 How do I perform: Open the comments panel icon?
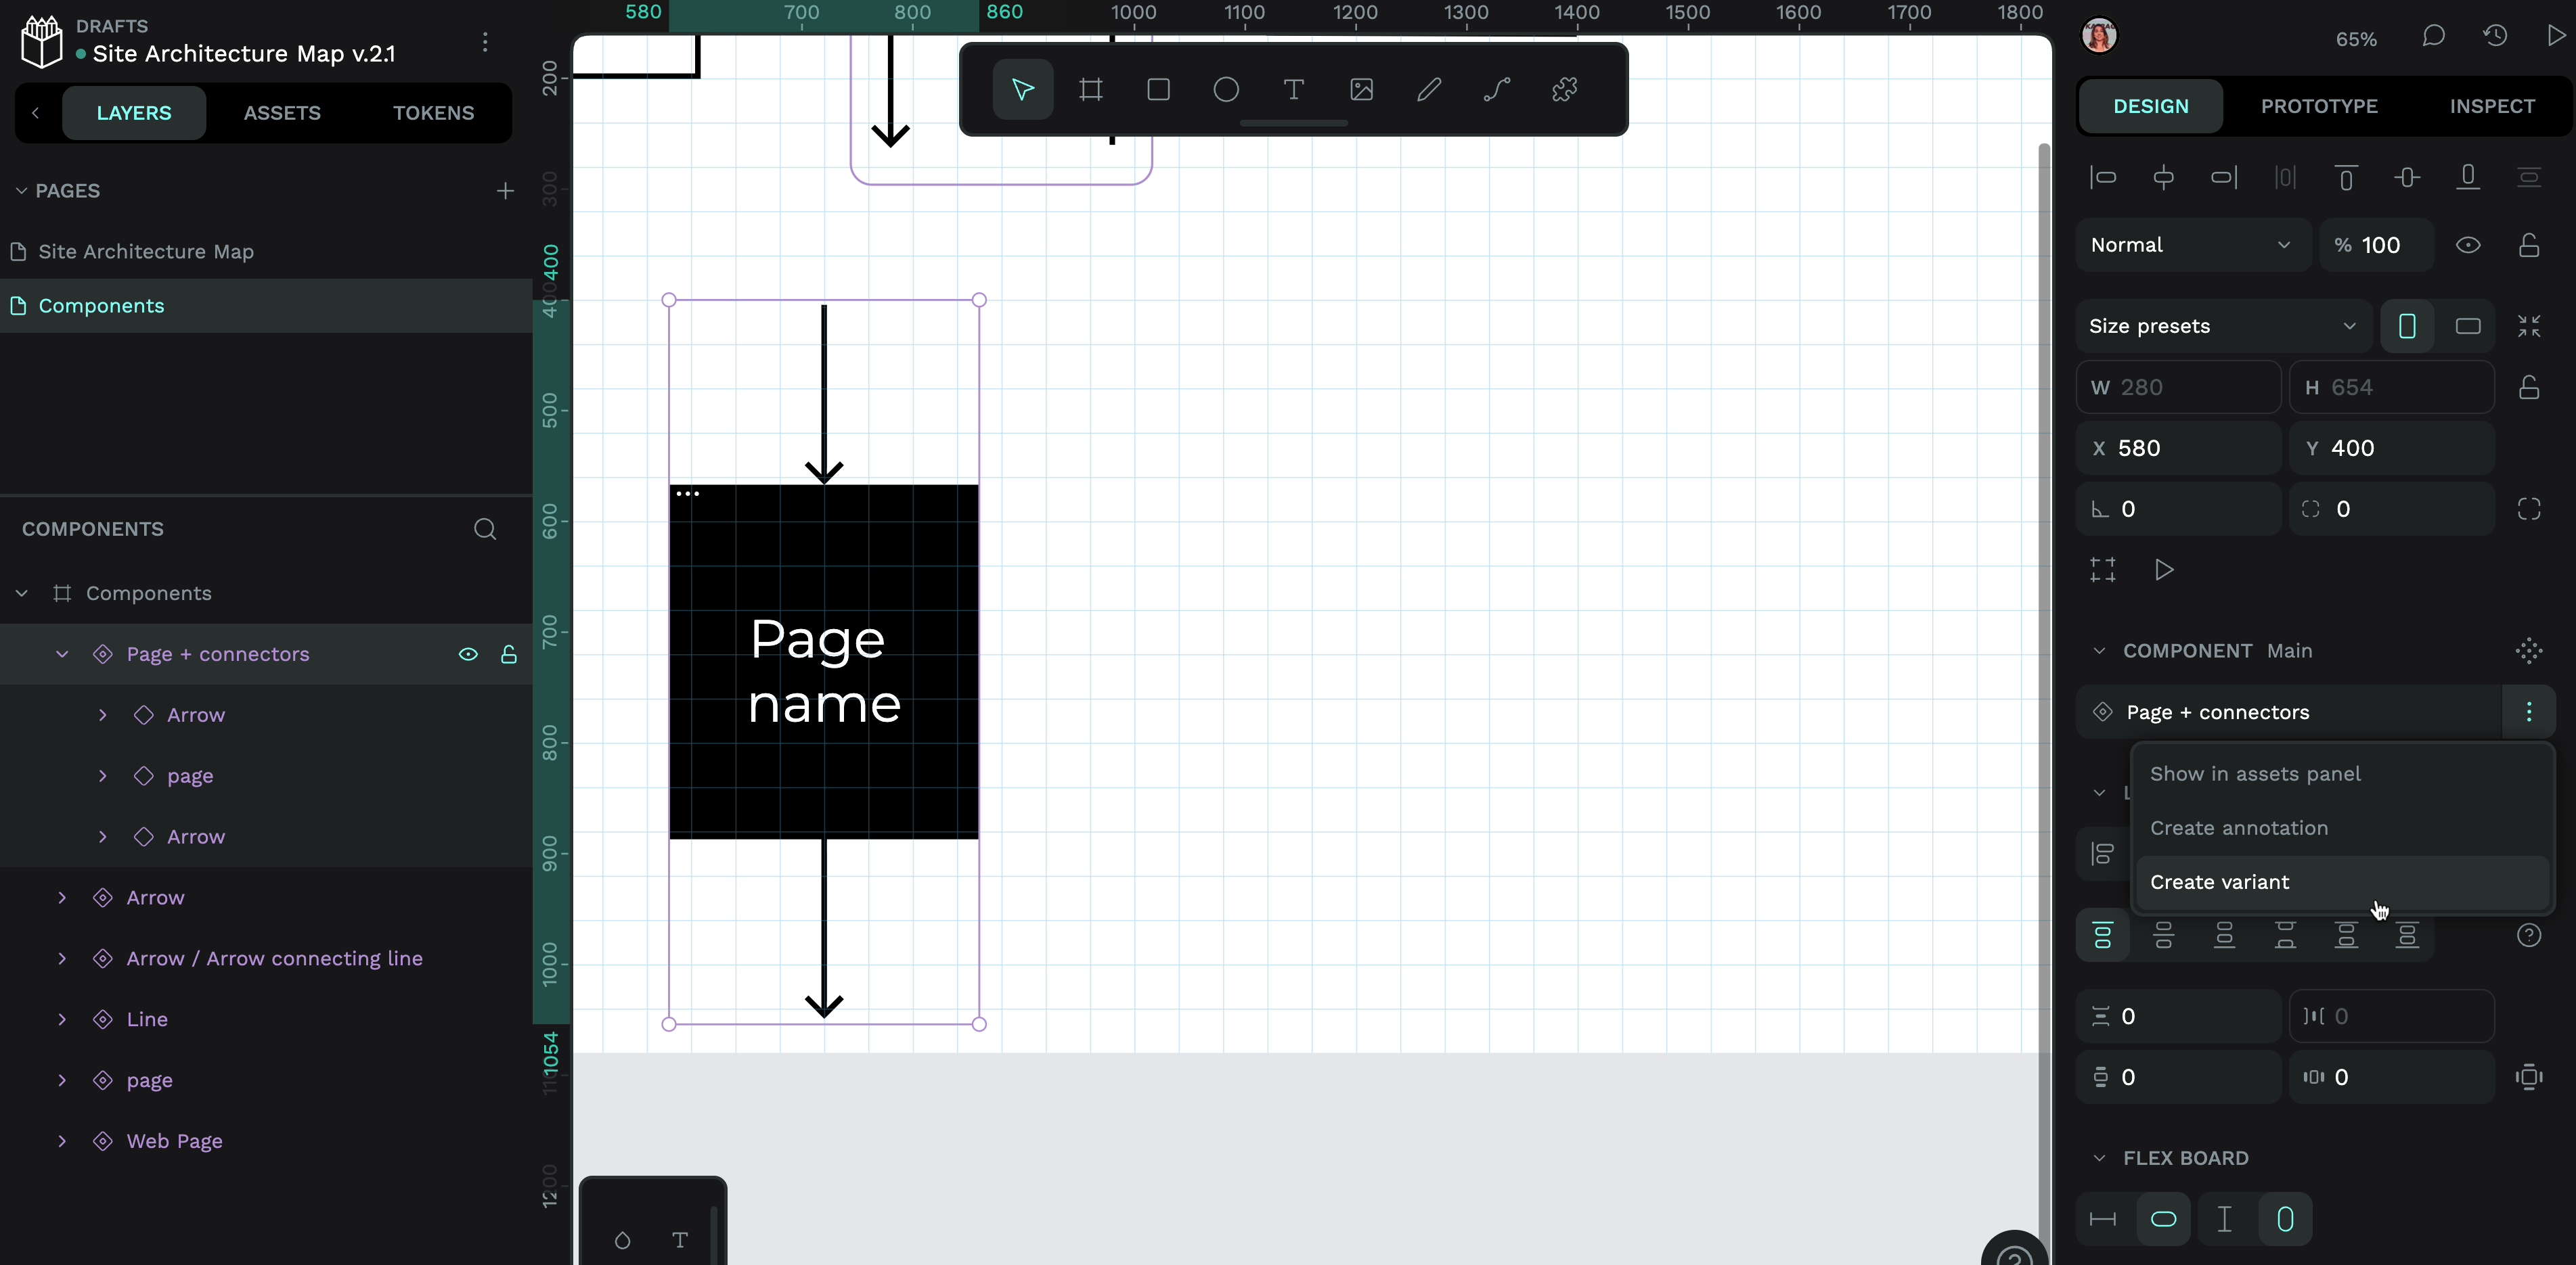tap(2433, 36)
